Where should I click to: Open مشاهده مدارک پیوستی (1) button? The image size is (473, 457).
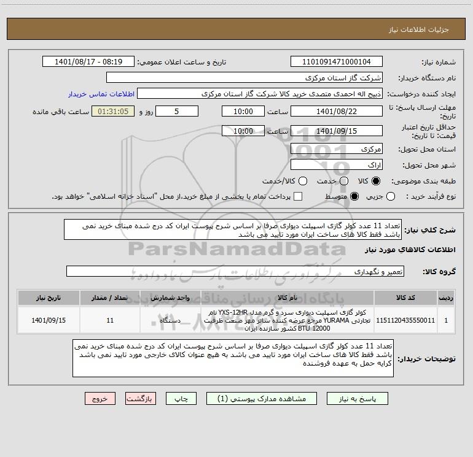[262, 399]
